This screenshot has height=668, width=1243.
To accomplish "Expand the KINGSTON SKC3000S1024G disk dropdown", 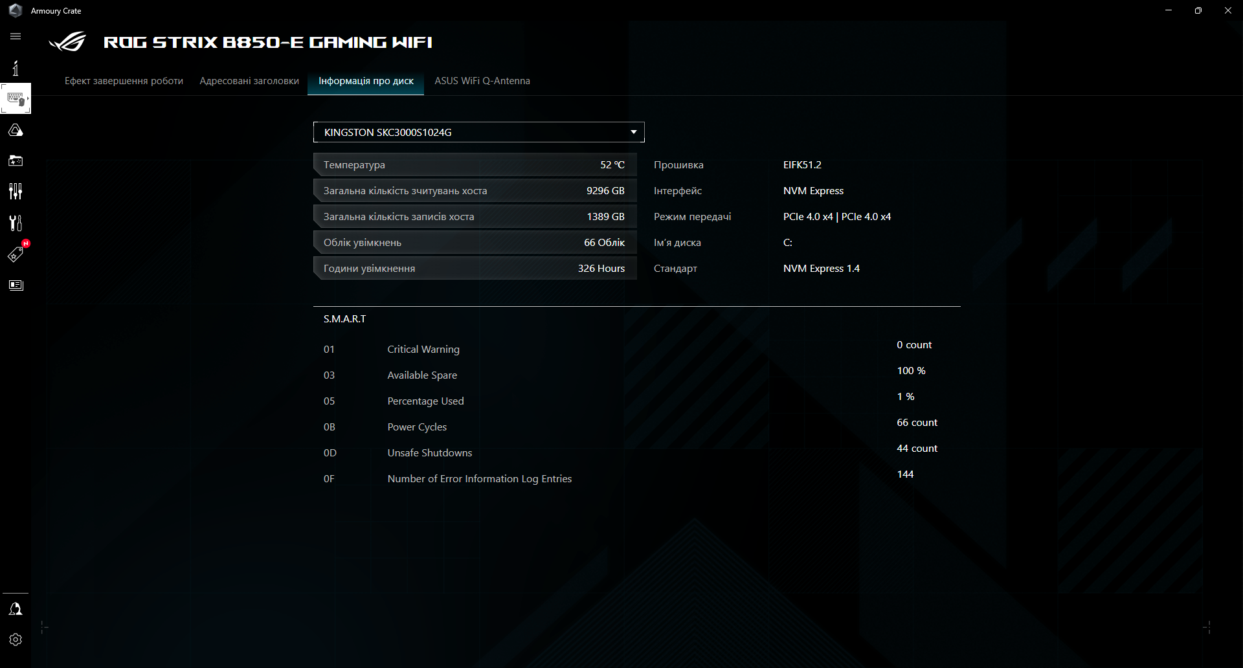I will (x=479, y=132).
